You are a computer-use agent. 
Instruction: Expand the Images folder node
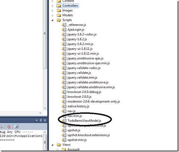pyautogui.click(x=53, y=10)
